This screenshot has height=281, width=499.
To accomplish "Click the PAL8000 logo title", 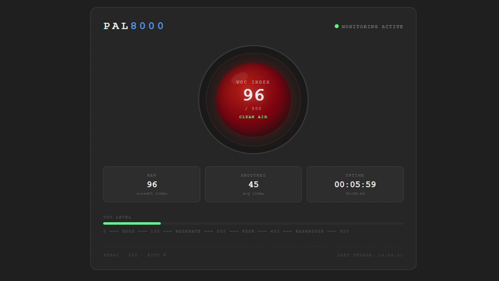I will [134, 26].
